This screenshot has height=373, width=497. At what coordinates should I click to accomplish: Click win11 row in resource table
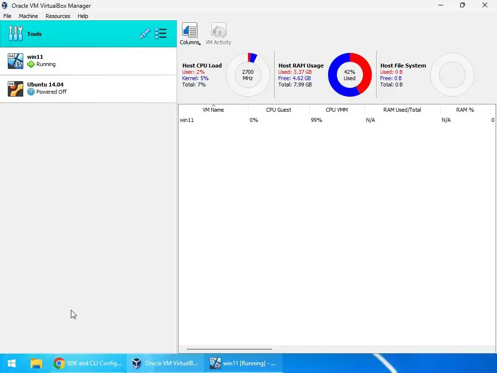tap(337, 120)
